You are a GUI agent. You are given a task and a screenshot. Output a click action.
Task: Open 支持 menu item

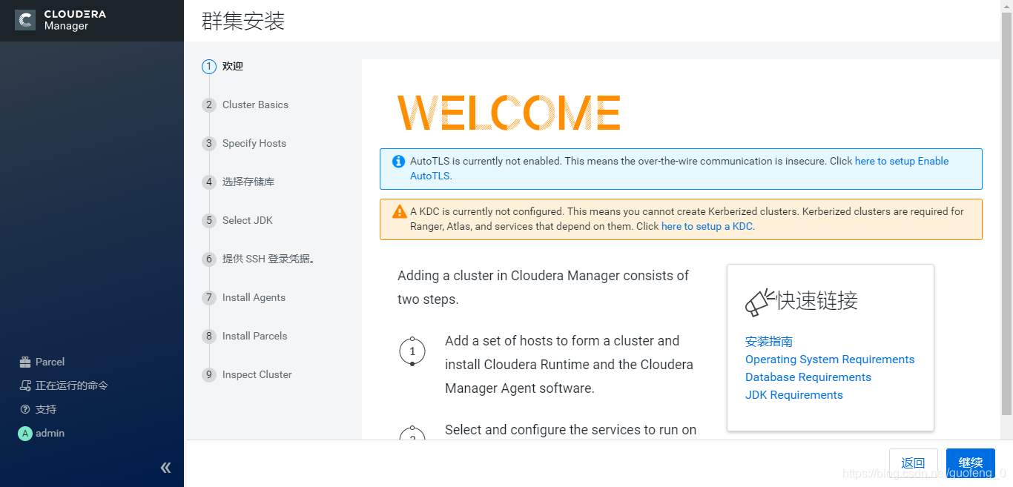(46, 409)
